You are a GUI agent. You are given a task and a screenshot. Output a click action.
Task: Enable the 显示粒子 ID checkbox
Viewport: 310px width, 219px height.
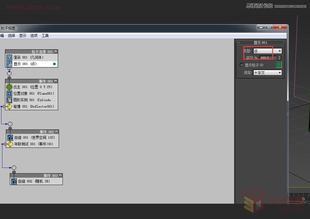(241, 65)
